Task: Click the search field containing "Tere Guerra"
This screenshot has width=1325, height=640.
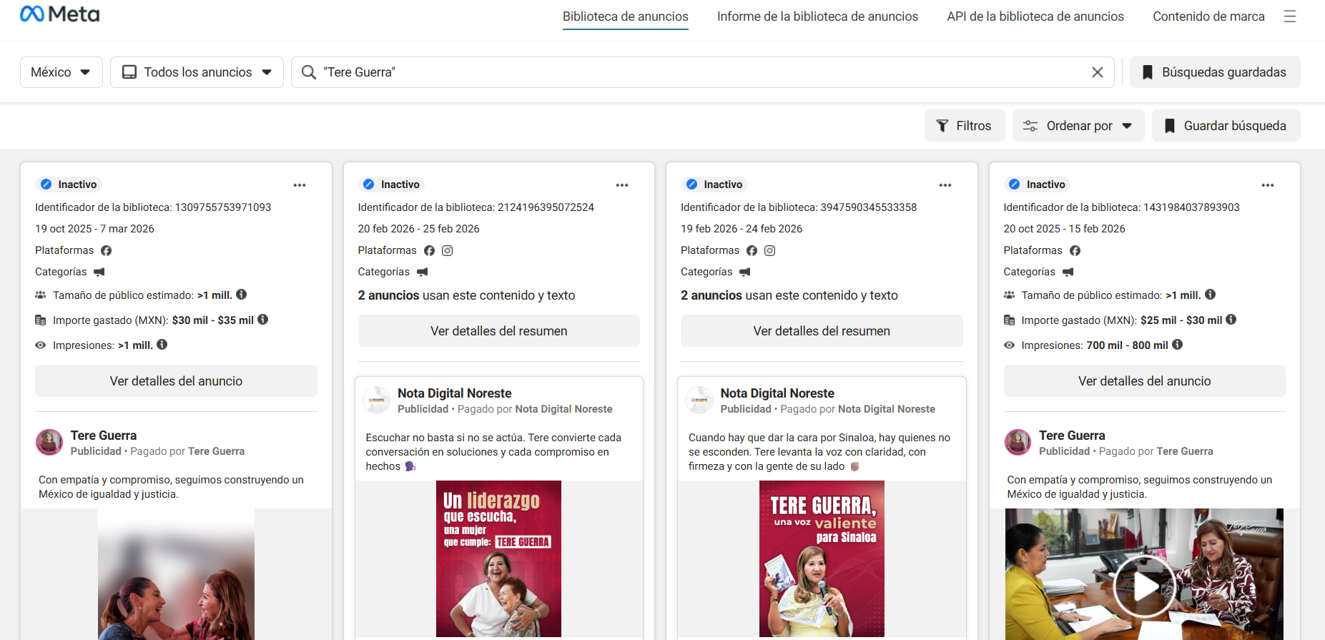Action: pyautogui.click(x=701, y=72)
